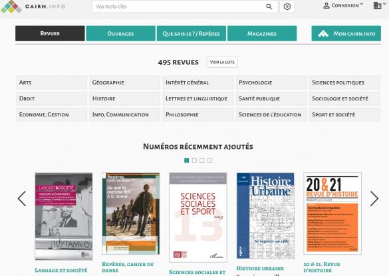389x276 pixels.
Task: Open Intérêt général category
Action: pyautogui.click(x=198, y=82)
